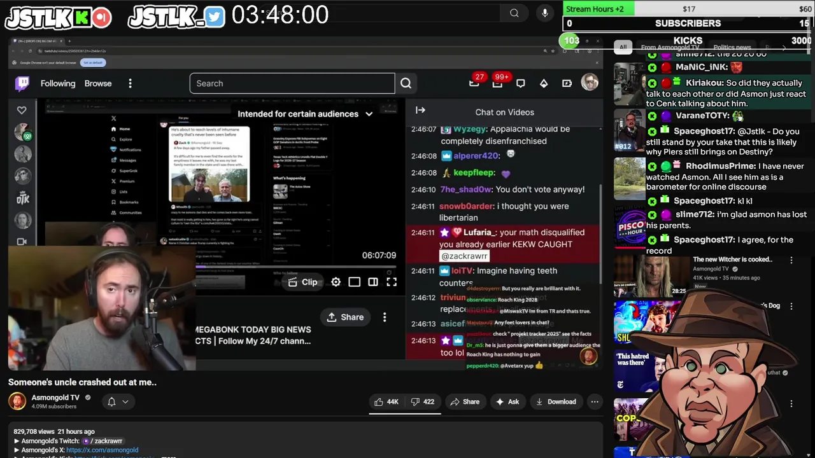Enter fullscreen on the Twitch player
Viewport: 815px width, 458px height.
click(392, 282)
